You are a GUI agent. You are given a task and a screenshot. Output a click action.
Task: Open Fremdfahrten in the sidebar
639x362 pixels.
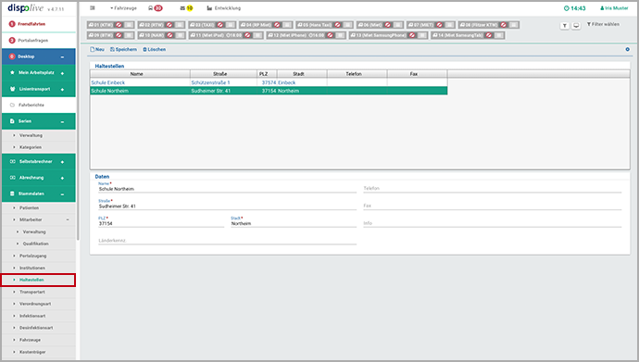pyautogui.click(x=39, y=24)
